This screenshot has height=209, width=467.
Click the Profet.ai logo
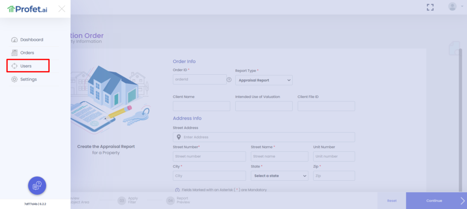point(27,9)
